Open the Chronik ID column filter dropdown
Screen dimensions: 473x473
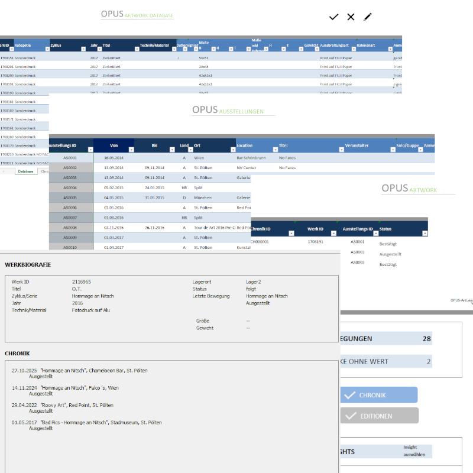tap(291, 233)
